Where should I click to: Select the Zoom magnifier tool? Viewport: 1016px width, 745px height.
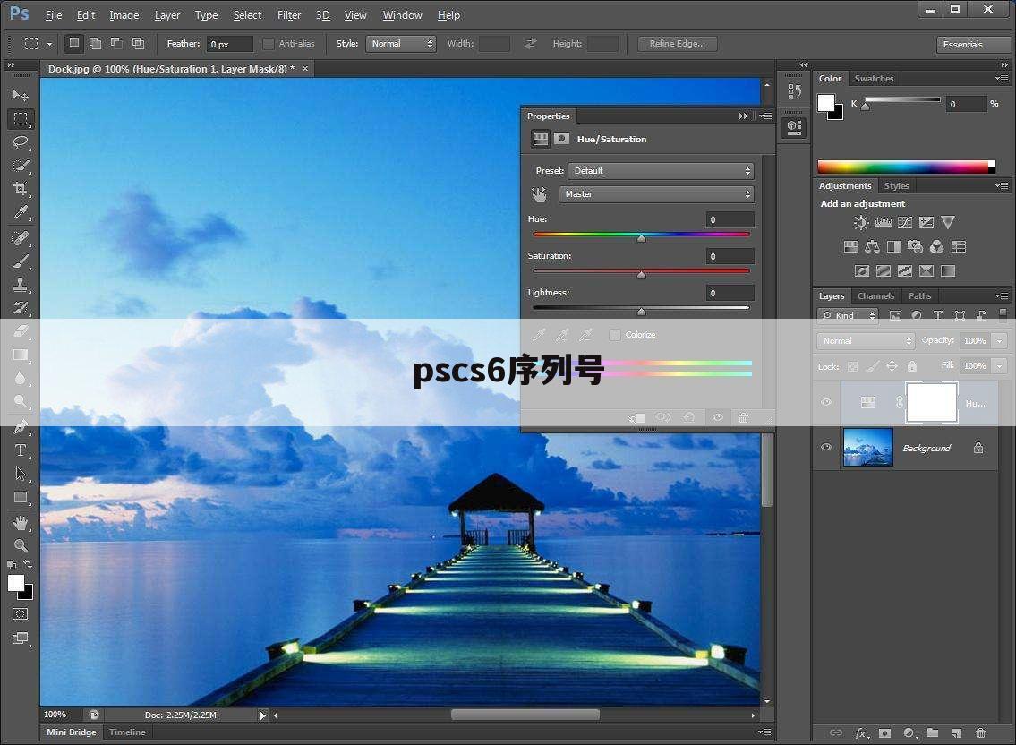click(21, 545)
